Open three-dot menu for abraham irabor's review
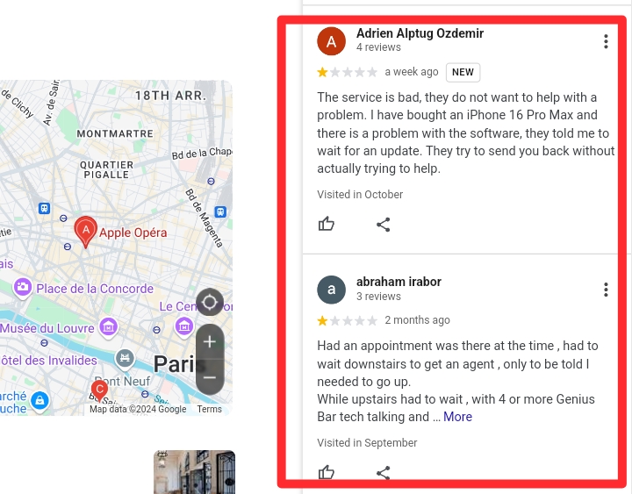Image resolution: width=632 pixels, height=494 pixels. 606,290
